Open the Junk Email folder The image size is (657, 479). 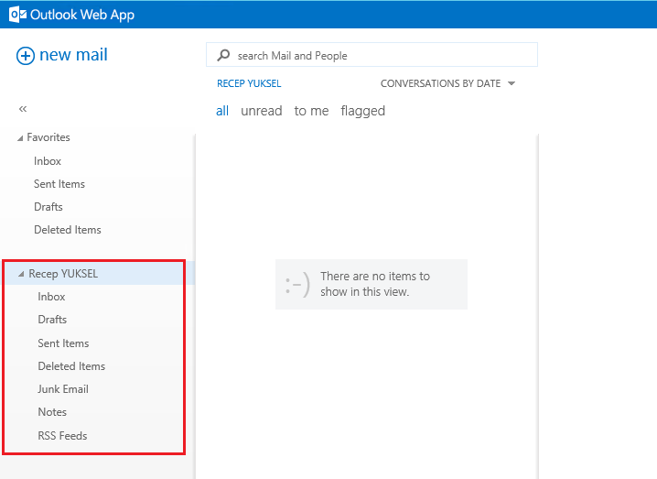click(x=63, y=389)
